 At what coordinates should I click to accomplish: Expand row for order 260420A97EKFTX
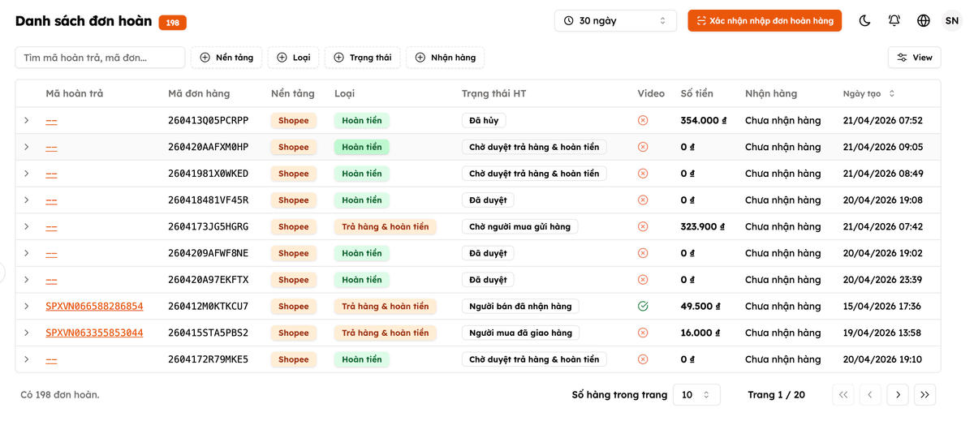[27, 280]
